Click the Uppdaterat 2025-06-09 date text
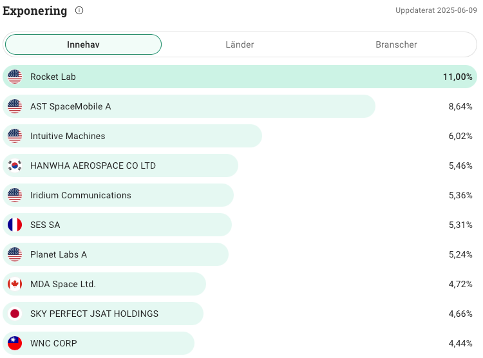The width and height of the screenshot is (483, 358). [x=436, y=10]
